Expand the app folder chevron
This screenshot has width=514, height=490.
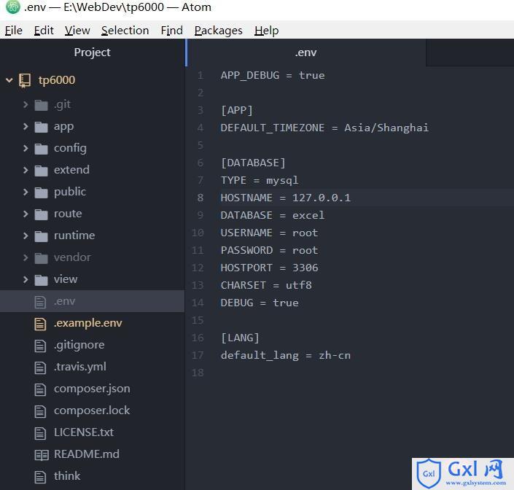click(26, 127)
